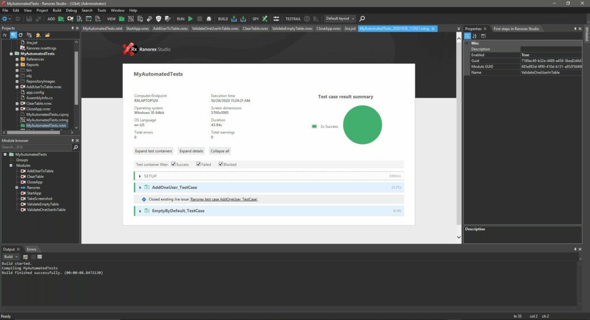Click the tab list arrow right of document tabs

pyautogui.click(x=458, y=29)
